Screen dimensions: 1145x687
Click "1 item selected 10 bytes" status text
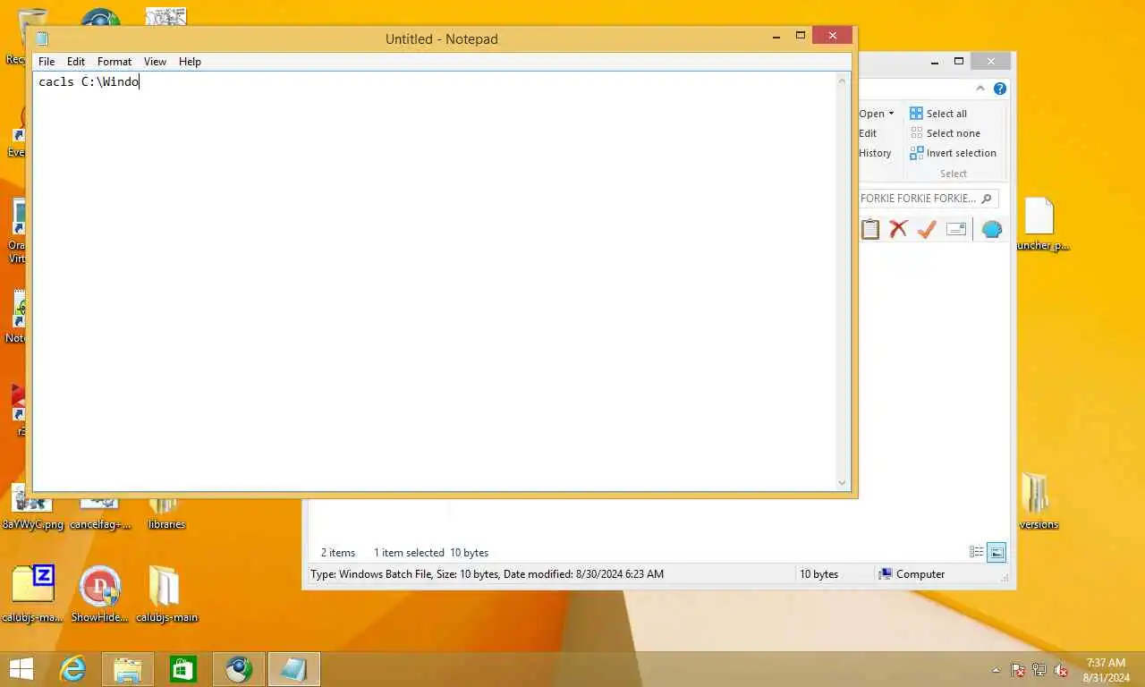click(431, 553)
